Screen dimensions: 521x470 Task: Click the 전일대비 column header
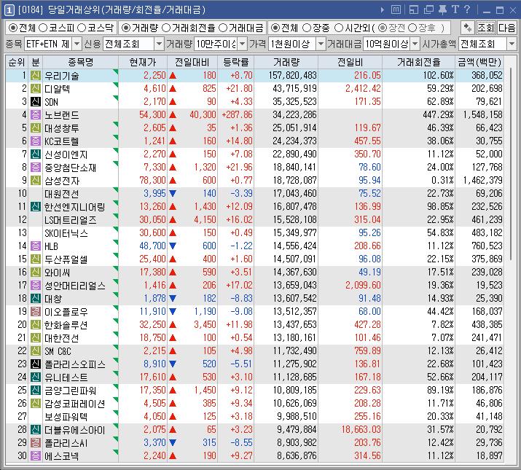[192, 62]
